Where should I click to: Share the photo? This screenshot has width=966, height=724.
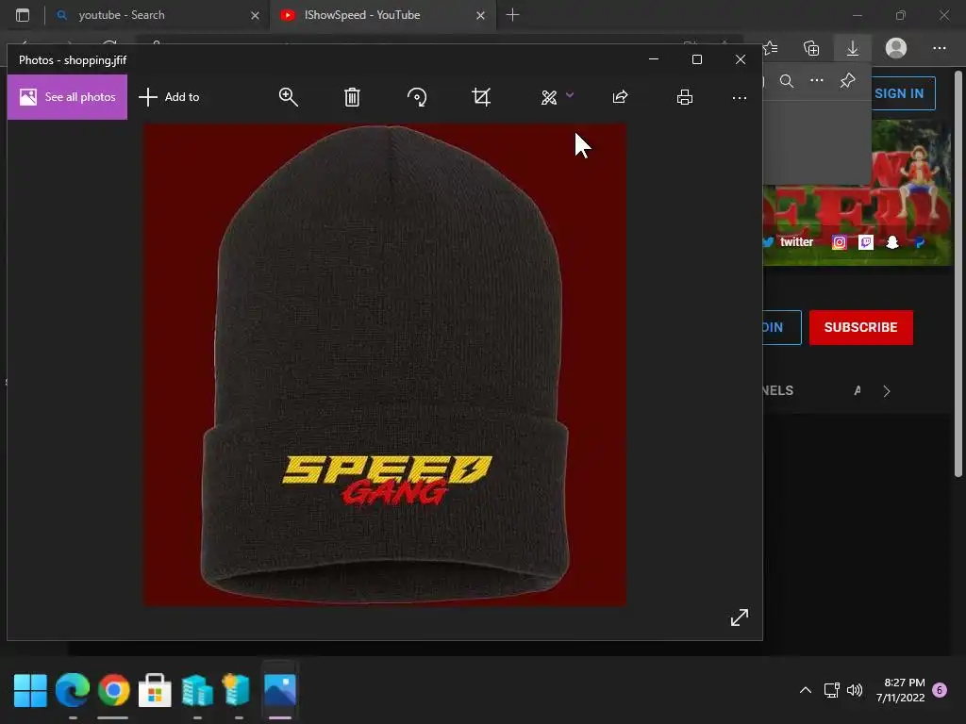[x=620, y=97]
